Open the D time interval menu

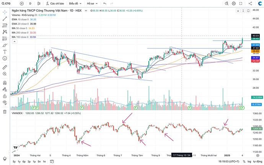[30, 3]
